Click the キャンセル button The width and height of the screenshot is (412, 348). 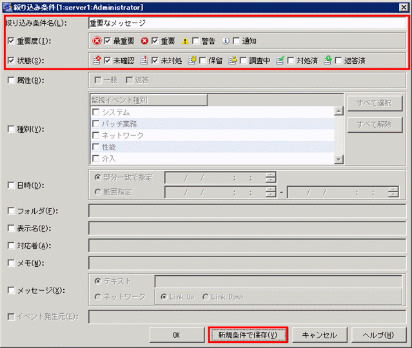[x=320, y=335]
